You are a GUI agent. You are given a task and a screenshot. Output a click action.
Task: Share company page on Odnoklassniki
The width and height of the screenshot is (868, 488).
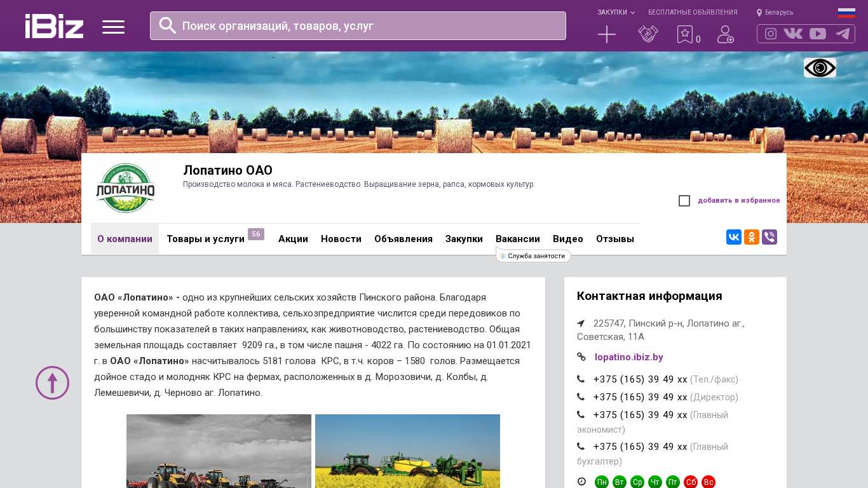click(752, 237)
